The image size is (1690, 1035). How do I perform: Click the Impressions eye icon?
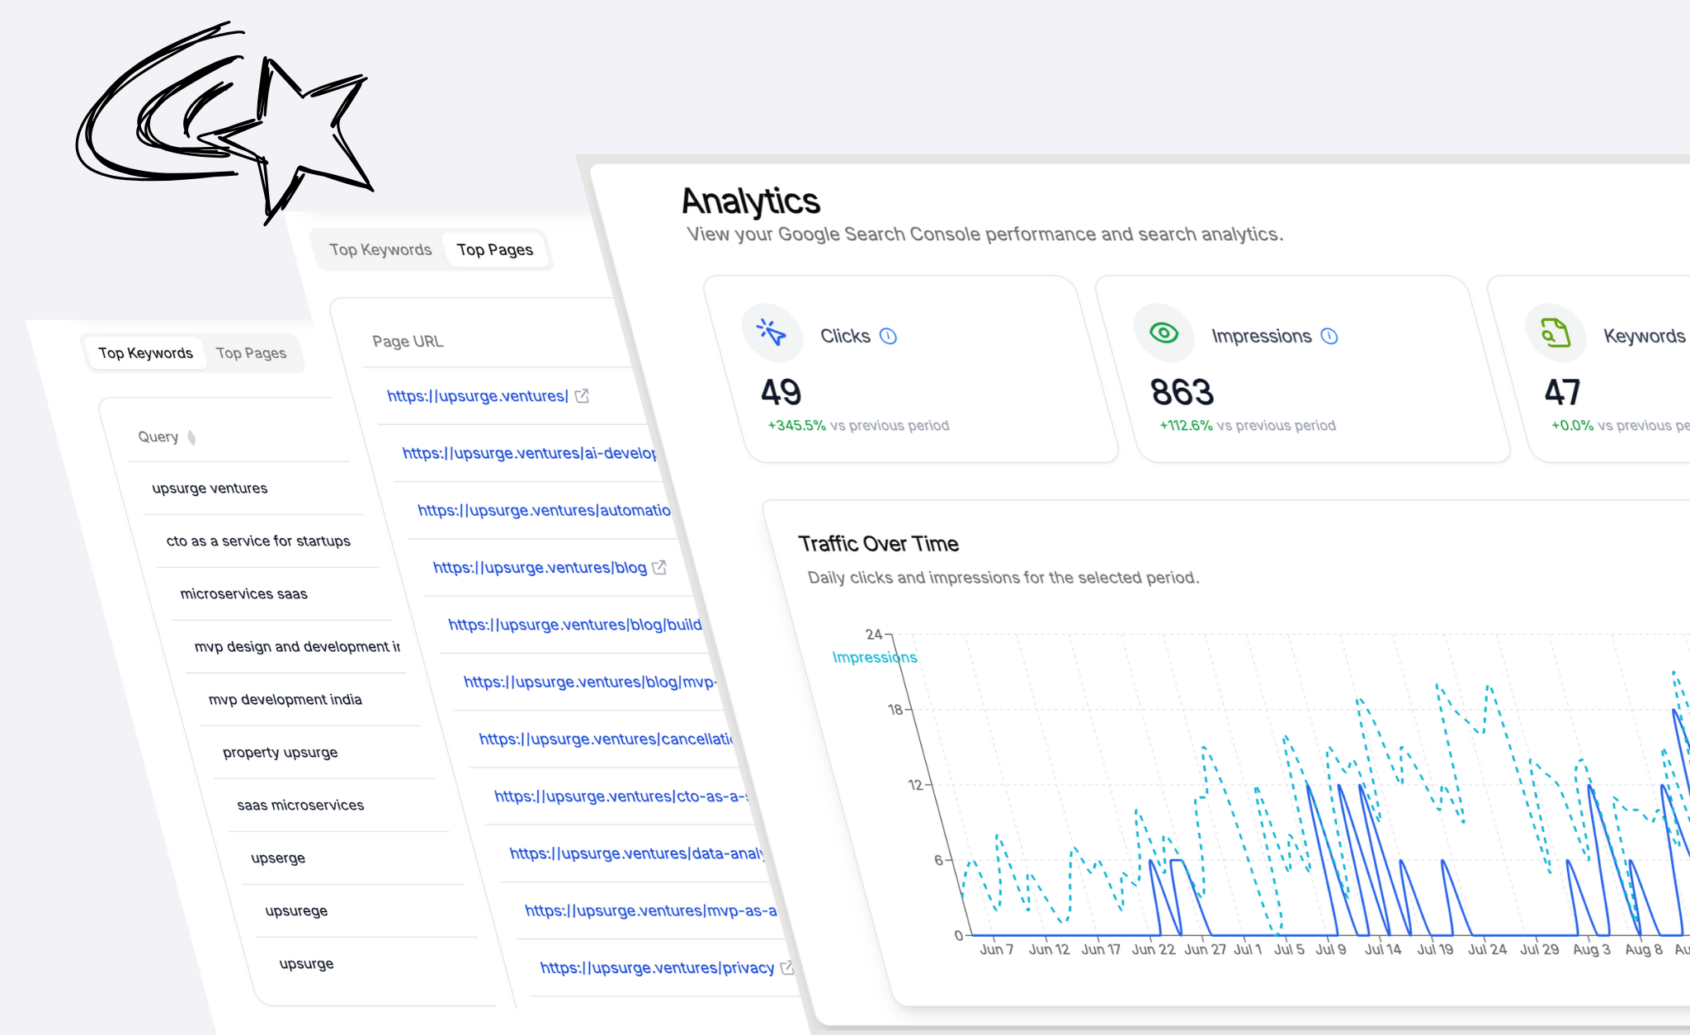coord(1164,333)
